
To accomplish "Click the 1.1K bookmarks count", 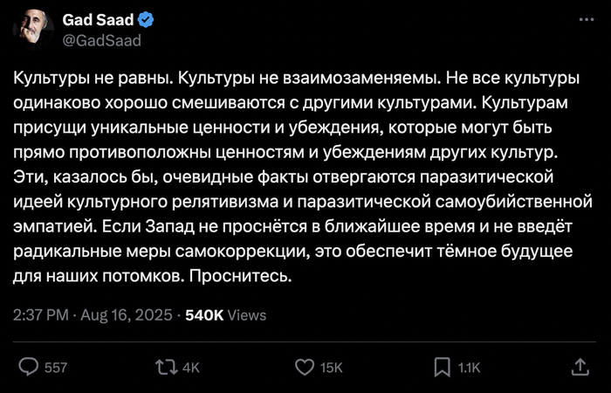I will pos(470,368).
